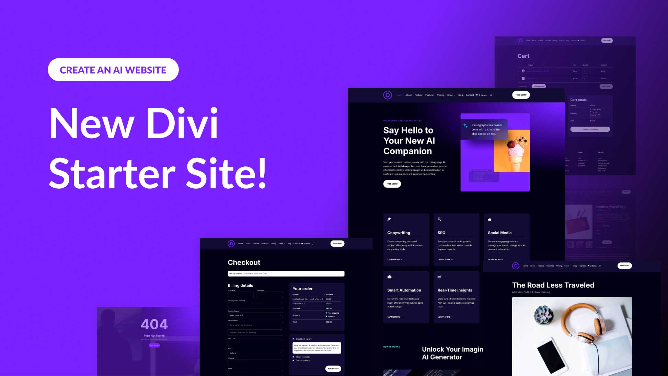The image size is (668, 376).
Task: Click the FREE DEMO button on hero
Action: click(392, 184)
